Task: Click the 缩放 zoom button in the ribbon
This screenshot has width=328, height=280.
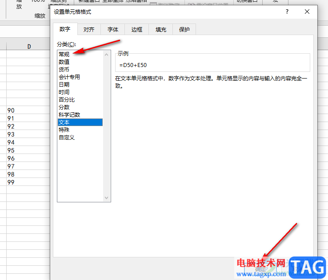Action: pyautogui.click(x=19, y=4)
